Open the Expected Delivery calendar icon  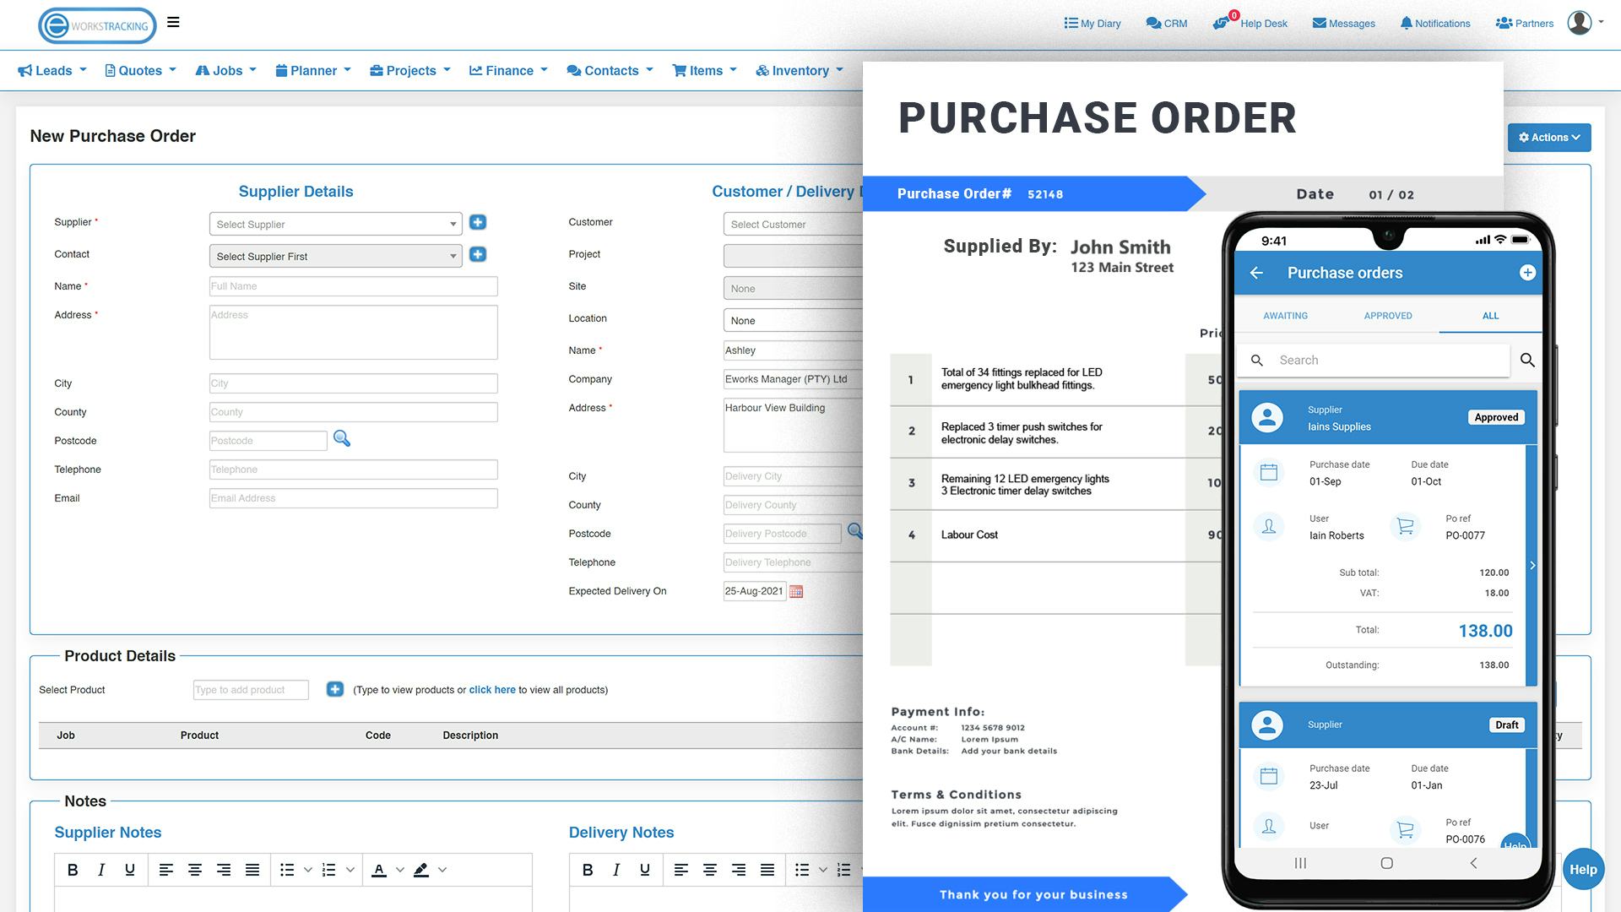click(795, 592)
